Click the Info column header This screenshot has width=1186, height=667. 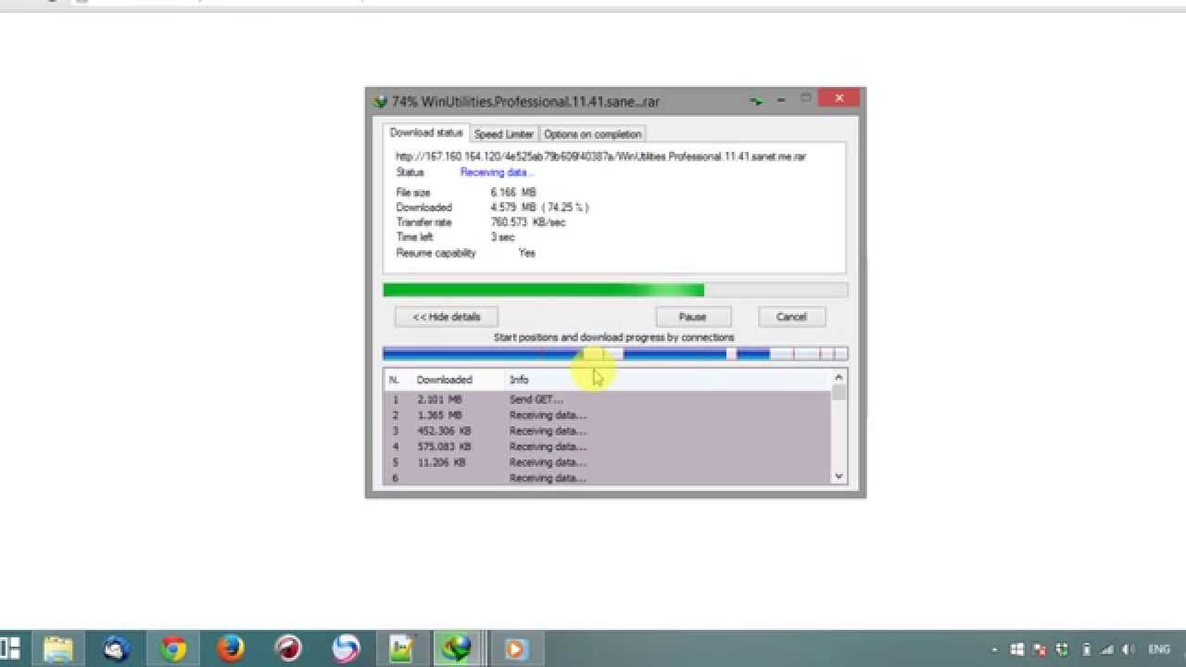[x=519, y=380]
